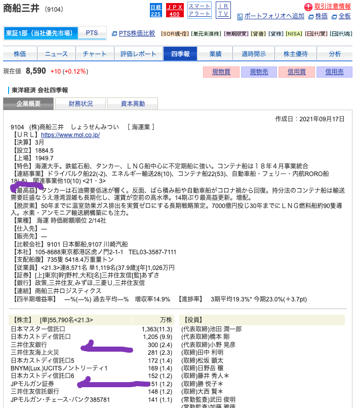Click the 取引注意情報 warning icon
The width and height of the screenshot is (356, 408).
pos(308,7)
